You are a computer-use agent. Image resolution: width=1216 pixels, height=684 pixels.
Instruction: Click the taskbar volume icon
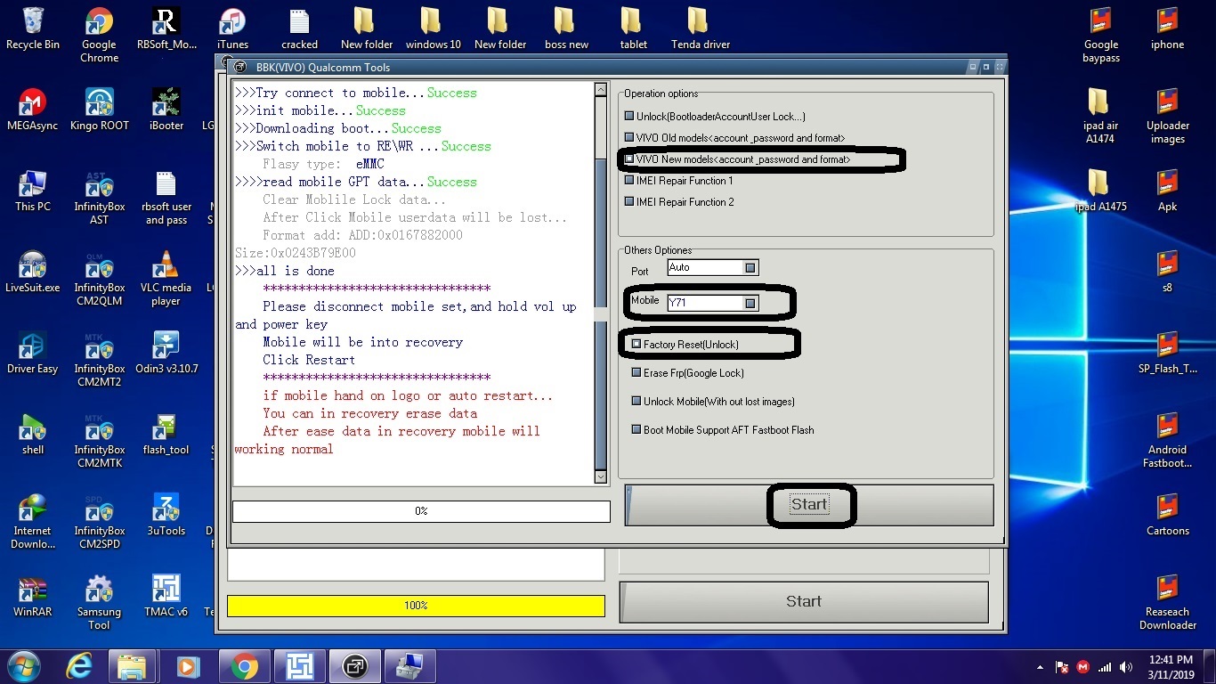(x=1127, y=667)
